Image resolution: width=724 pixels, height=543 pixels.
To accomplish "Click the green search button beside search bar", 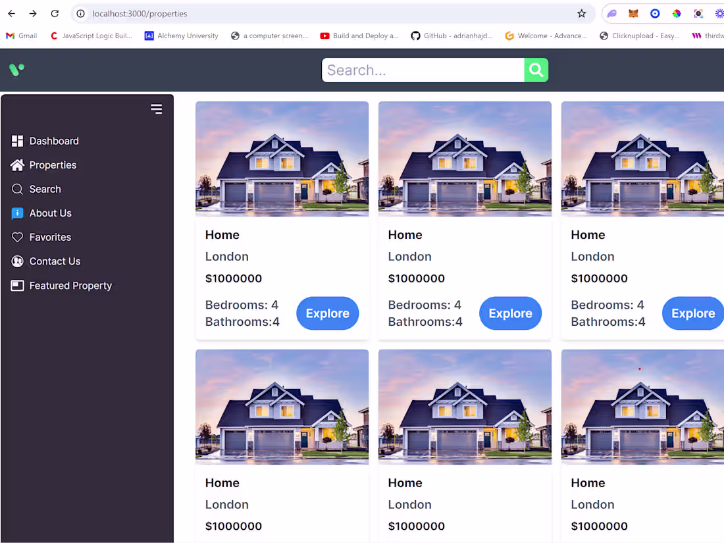I will [536, 70].
